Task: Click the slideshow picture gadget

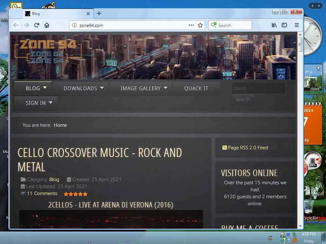Action: 313,79
